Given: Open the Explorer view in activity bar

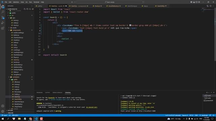Looking at the screenshot, I should [x=3, y=7].
